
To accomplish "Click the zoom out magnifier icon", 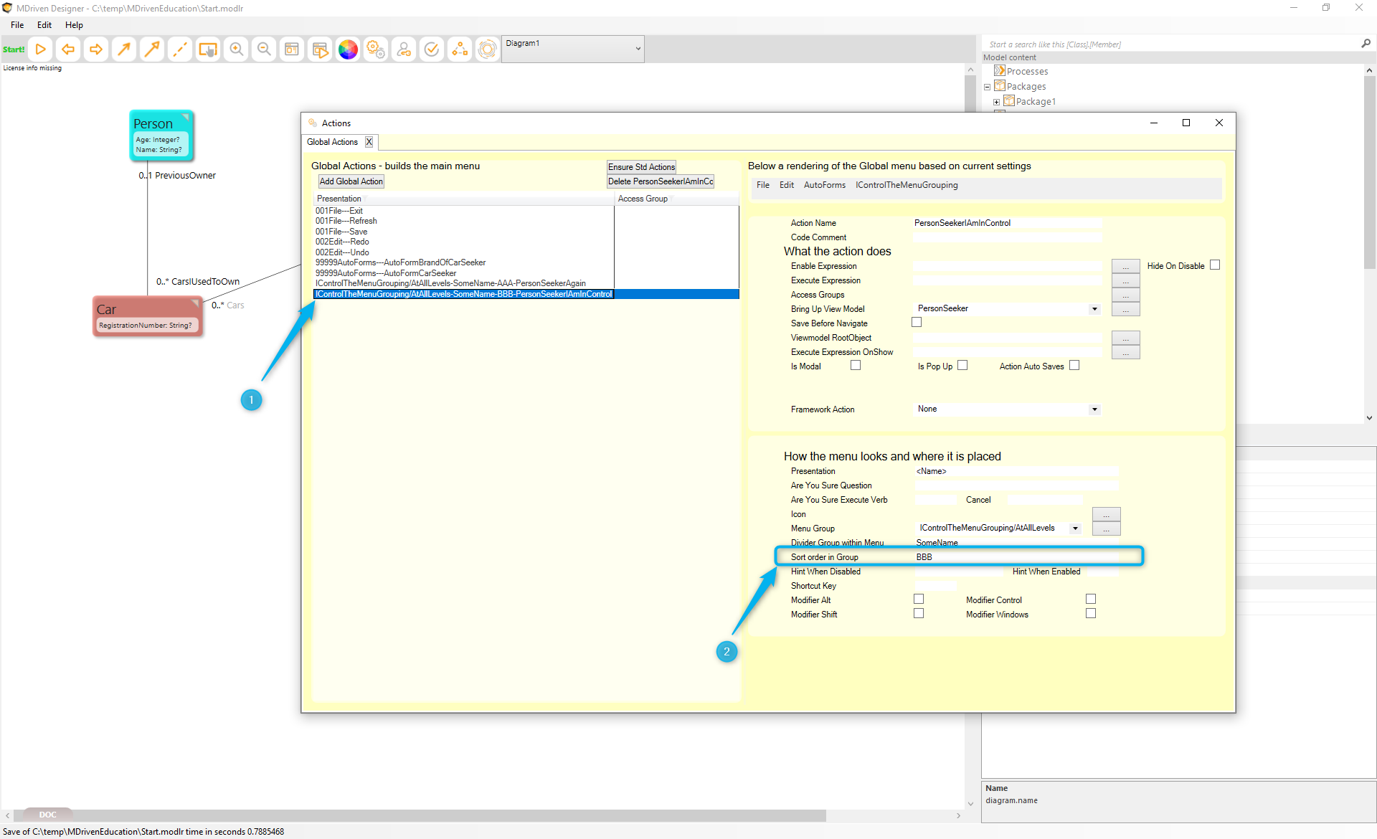I will (x=264, y=49).
